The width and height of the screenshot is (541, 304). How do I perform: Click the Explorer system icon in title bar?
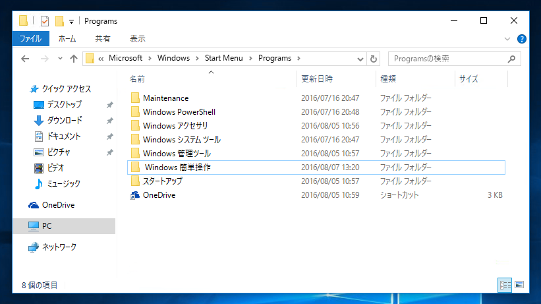click(x=23, y=20)
